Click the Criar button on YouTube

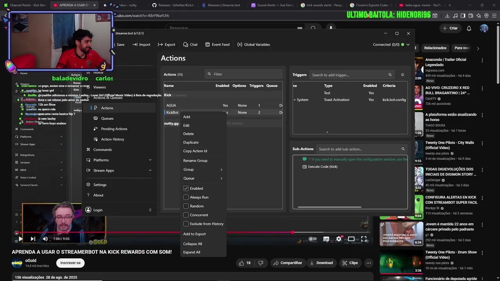[x=450, y=28]
